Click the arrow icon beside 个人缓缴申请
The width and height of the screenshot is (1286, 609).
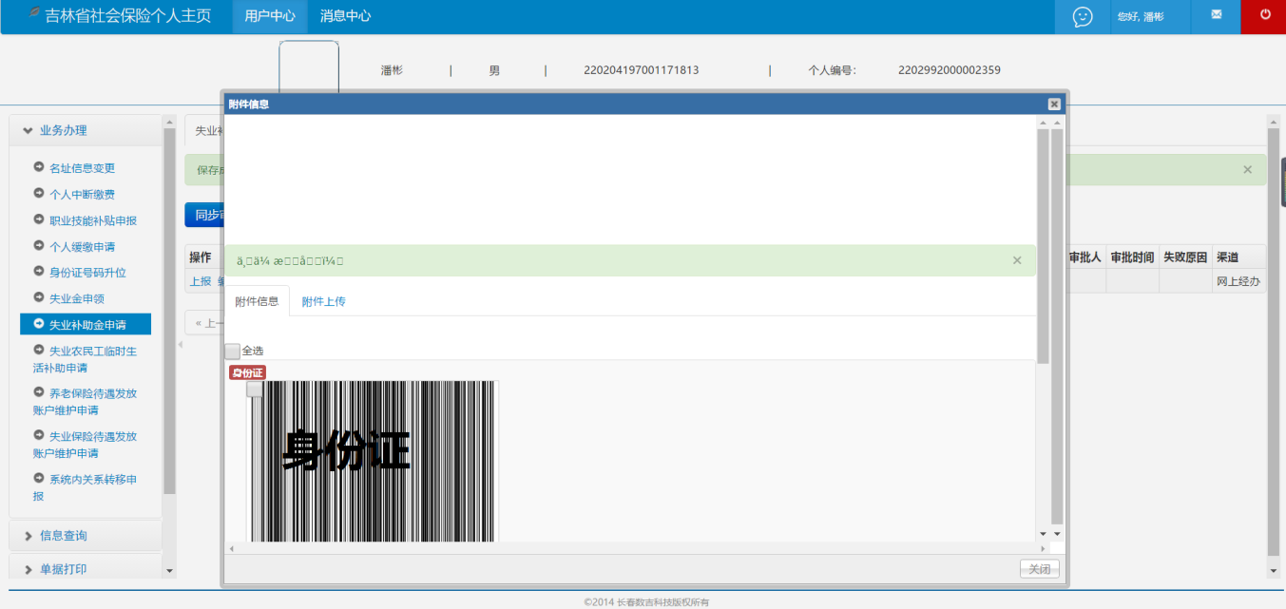39,245
